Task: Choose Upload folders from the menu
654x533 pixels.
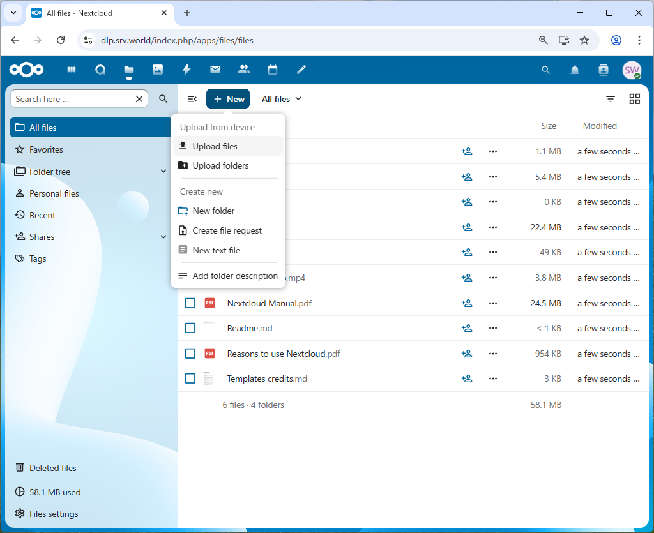Action: (228, 165)
